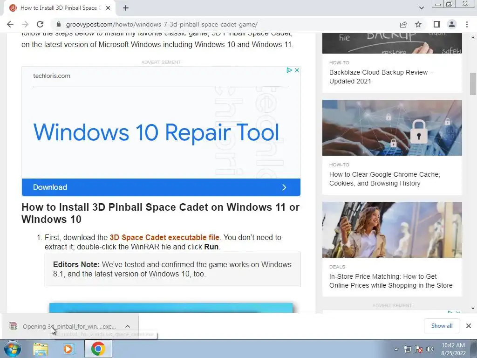Open the Chrome side panel icon
The width and height of the screenshot is (477, 358).
(x=437, y=24)
